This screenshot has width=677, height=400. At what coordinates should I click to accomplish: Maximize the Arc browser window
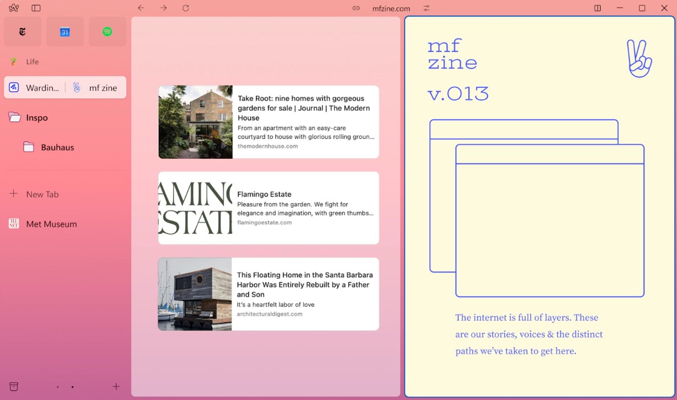click(x=642, y=8)
